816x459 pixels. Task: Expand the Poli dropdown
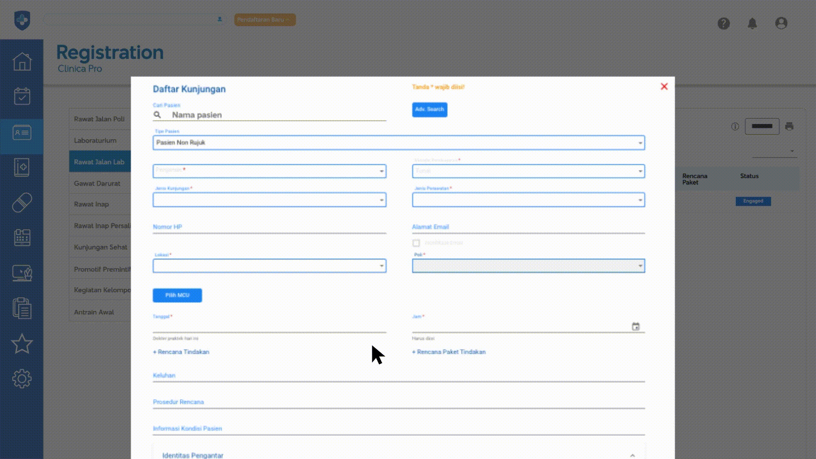pyautogui.click(x=528, y=266)
